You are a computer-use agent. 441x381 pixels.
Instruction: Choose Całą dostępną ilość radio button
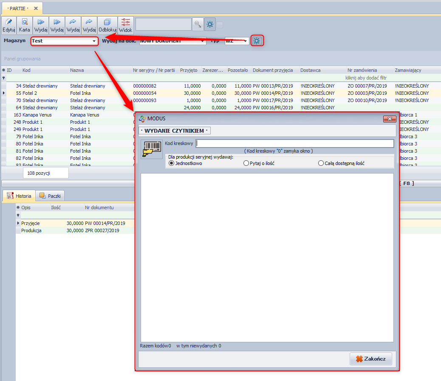coord(321,163)
